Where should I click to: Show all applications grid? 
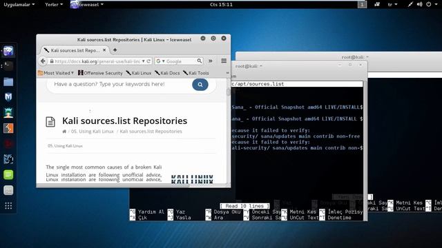[8, 206]
